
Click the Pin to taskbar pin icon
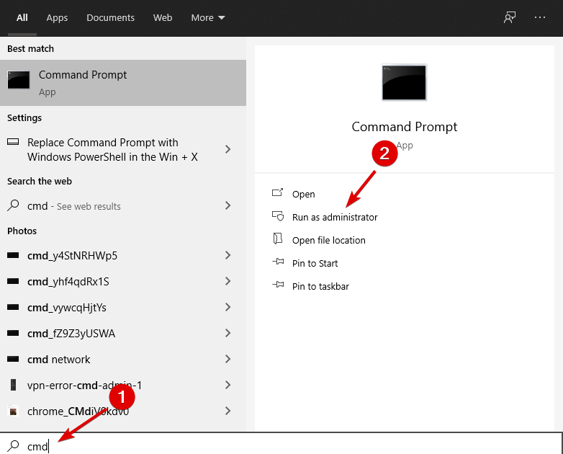278,285
